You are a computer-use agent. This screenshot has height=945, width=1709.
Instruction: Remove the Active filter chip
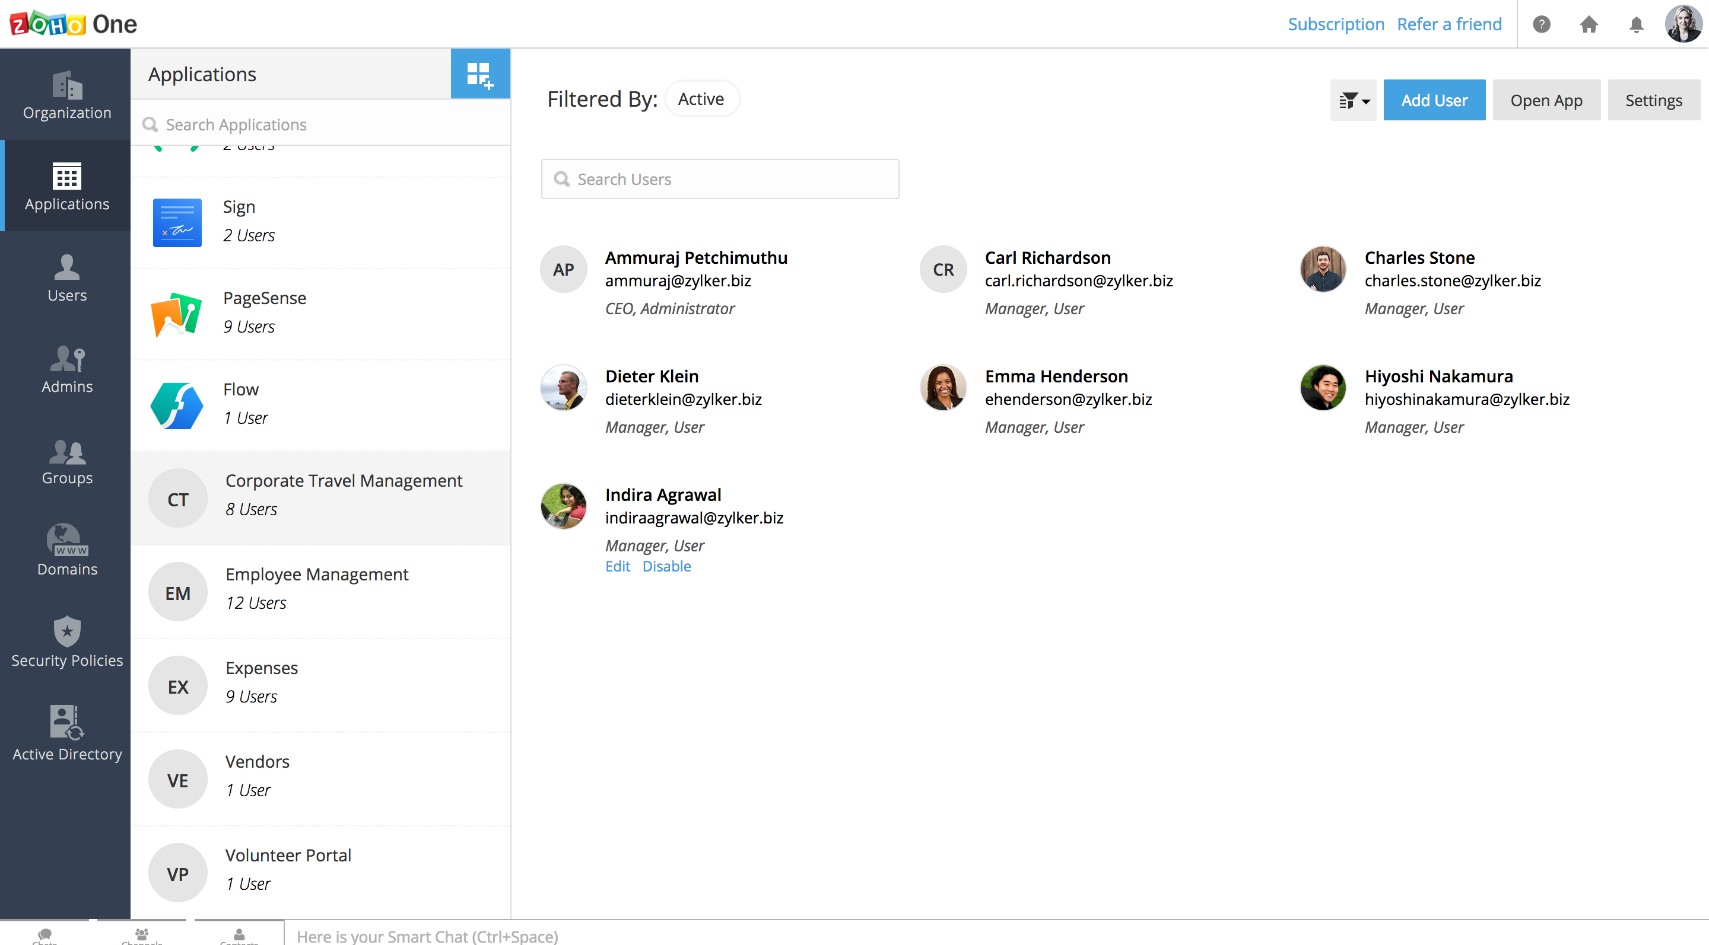[701, 98]
